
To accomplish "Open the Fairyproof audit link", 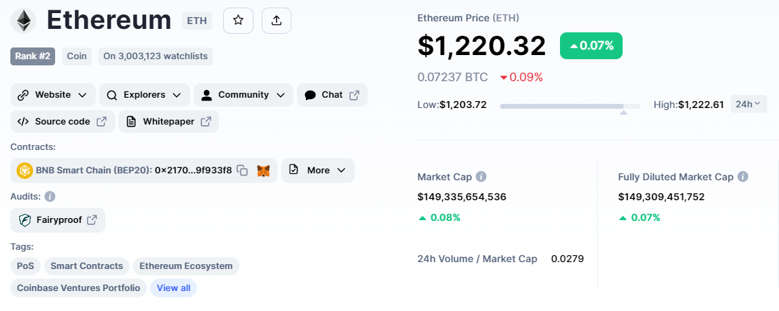I will pos(58,219).
